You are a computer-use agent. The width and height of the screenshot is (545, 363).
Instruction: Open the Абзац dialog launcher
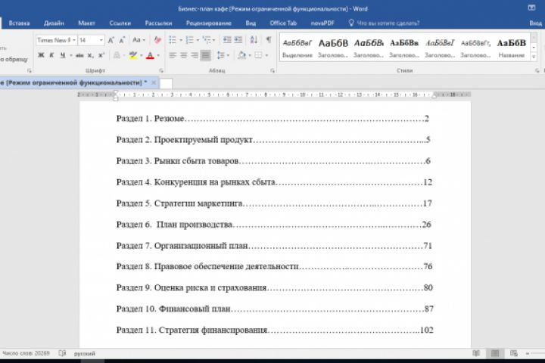coord(272,70)
